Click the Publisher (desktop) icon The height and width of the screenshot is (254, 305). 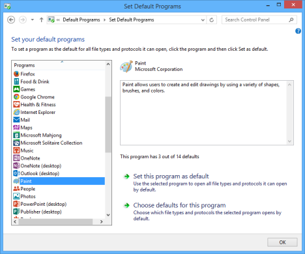pos(16,212)
